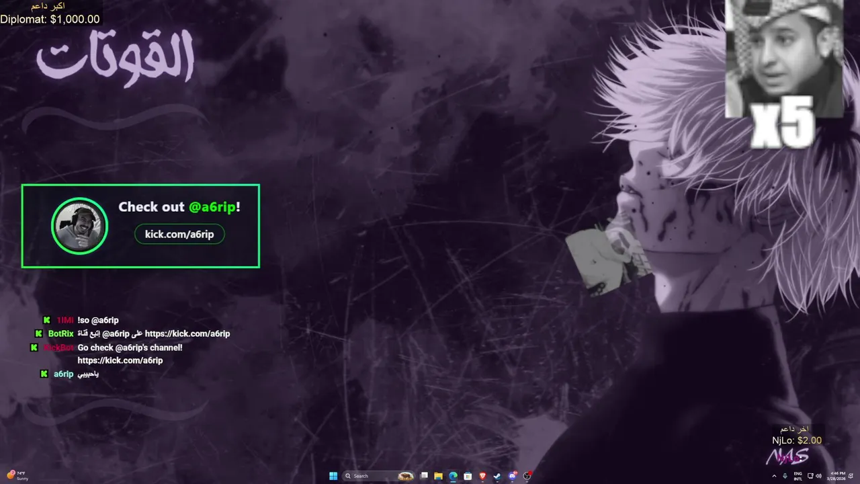
Task: Click the NjLo: $2.00 latest donor text
Action: 797,440
